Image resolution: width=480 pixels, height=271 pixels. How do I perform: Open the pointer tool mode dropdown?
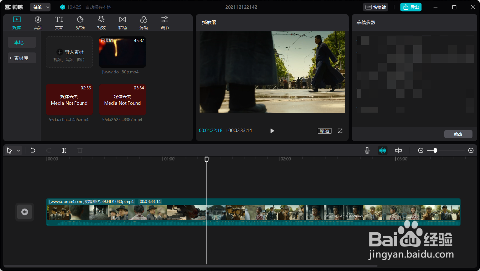coord(18,151)
